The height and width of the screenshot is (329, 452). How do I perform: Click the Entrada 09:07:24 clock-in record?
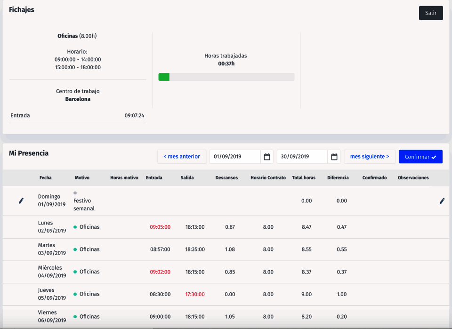pyautogui.click(x=77, y=115)
